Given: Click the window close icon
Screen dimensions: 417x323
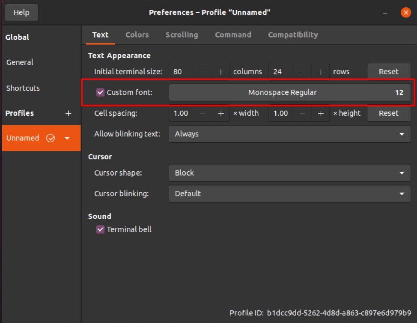Looking at the screenshot, I should pyautogui.click(x=406, y=12).
